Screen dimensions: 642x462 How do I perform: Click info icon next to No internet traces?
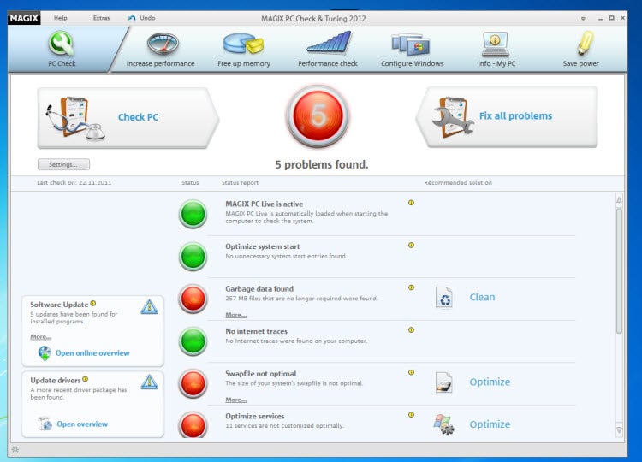click(411, 330)
